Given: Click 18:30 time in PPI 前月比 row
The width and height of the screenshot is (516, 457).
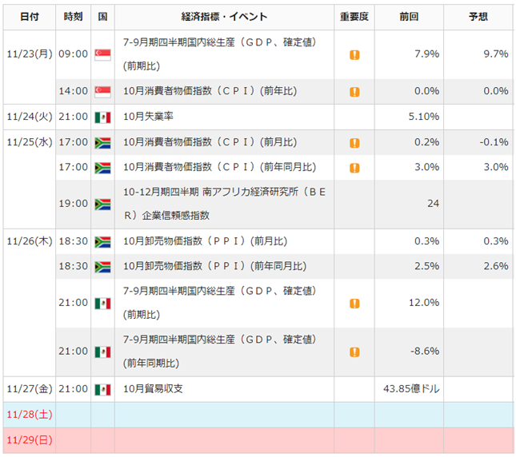Looking at the screenshot, I should [74, 241].
